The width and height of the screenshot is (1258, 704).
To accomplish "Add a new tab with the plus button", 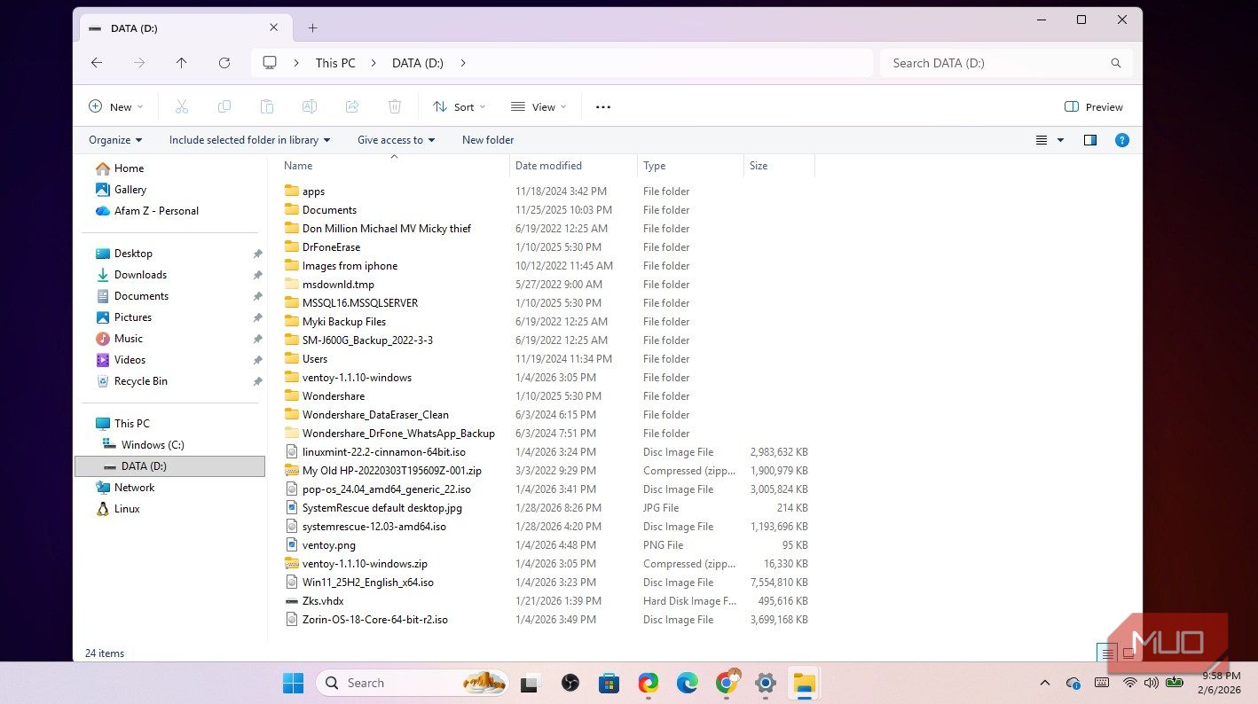I will (x=312, y=27).
